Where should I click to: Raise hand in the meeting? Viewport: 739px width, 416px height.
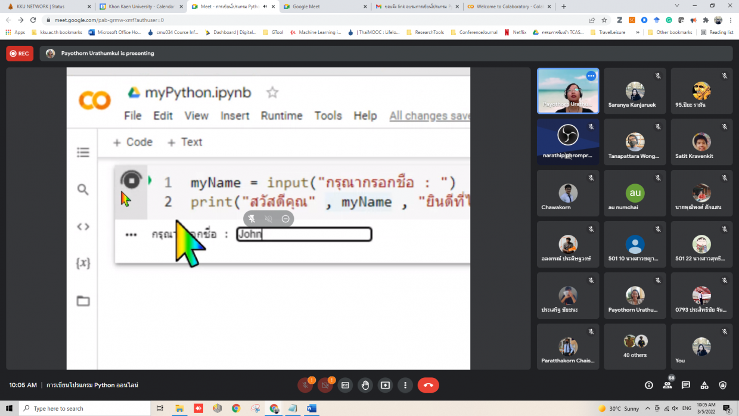coord(365,385)
